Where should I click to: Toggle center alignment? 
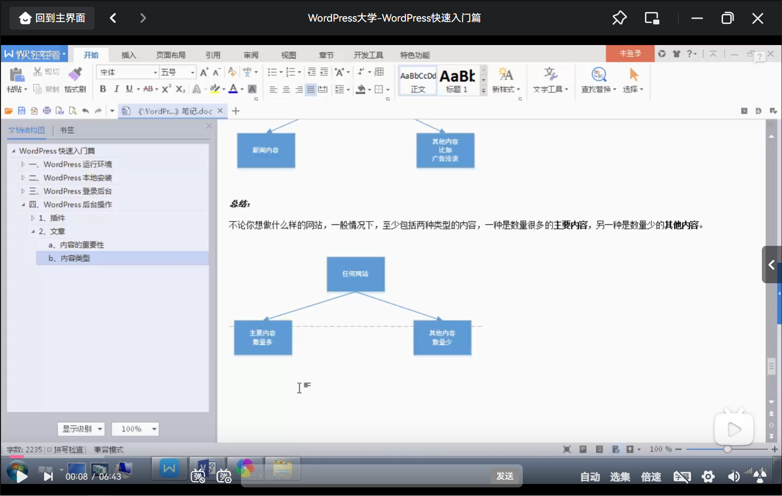point(286,90)
